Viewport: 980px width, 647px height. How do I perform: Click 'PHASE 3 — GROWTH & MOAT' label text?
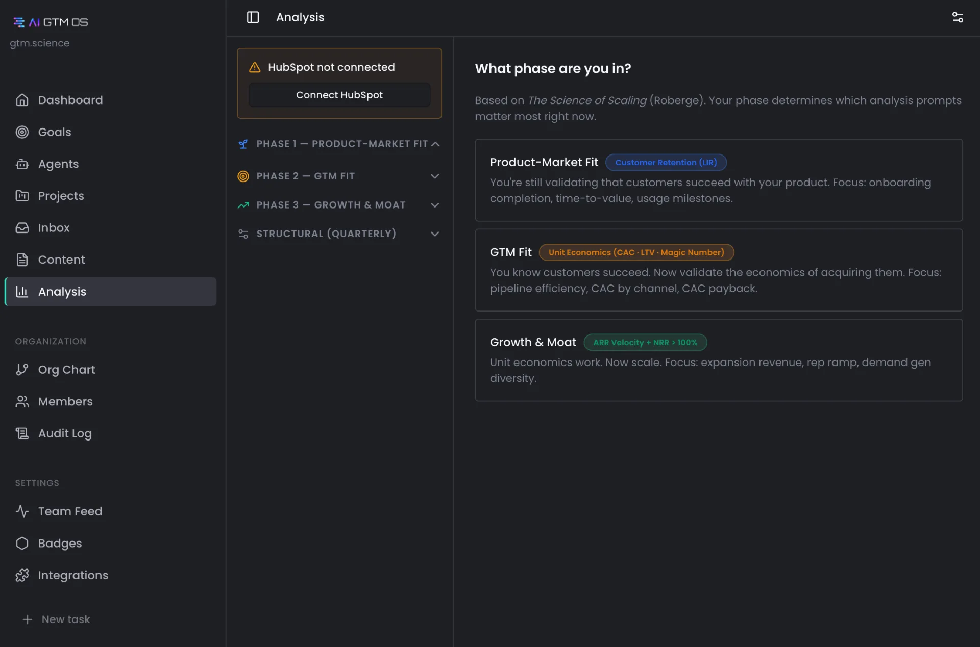pyautogui.click(x=331, y=205)
